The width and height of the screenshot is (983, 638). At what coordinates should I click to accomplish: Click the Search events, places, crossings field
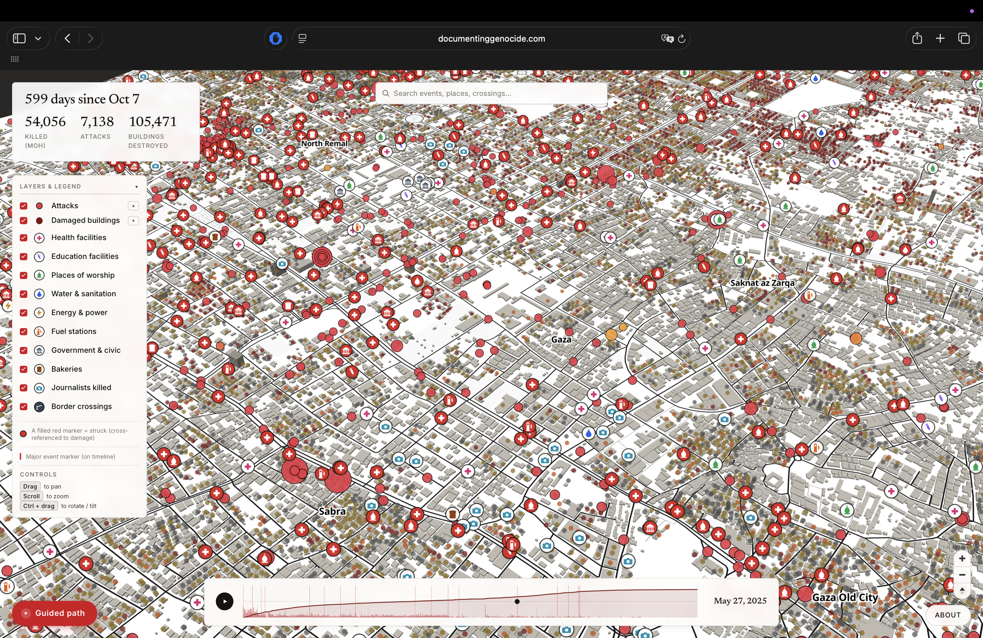491,93
